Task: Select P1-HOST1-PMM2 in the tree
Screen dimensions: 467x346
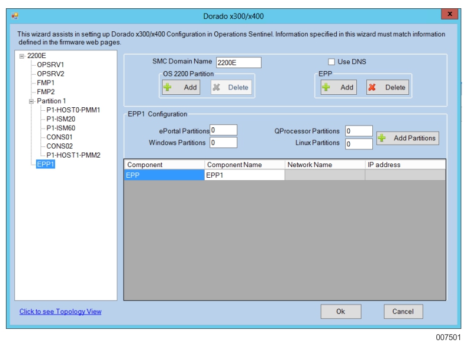Action: coord(73,155)
